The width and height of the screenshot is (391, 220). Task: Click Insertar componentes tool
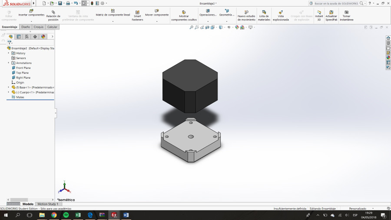point(31,13)
